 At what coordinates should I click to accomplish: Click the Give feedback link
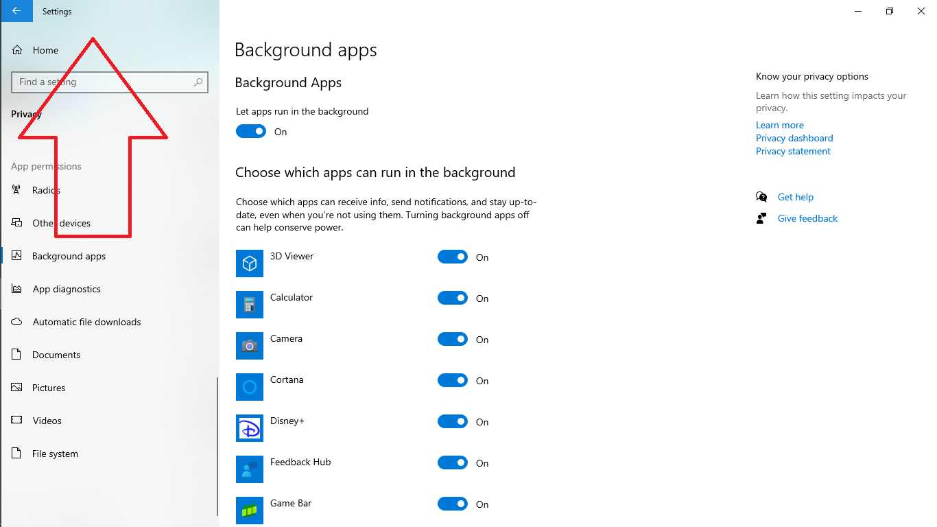click(x=807, y=218)
